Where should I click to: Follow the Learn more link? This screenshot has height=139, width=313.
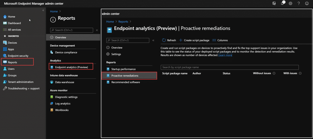[x=225, y=55]
